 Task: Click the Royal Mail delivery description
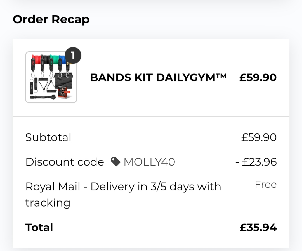(x=123, y=194)
